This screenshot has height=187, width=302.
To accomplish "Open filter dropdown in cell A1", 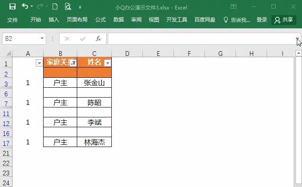I will coord(39,63).
